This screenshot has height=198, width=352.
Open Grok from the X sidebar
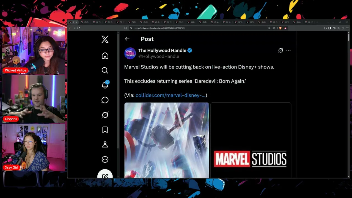coord(105,115)
